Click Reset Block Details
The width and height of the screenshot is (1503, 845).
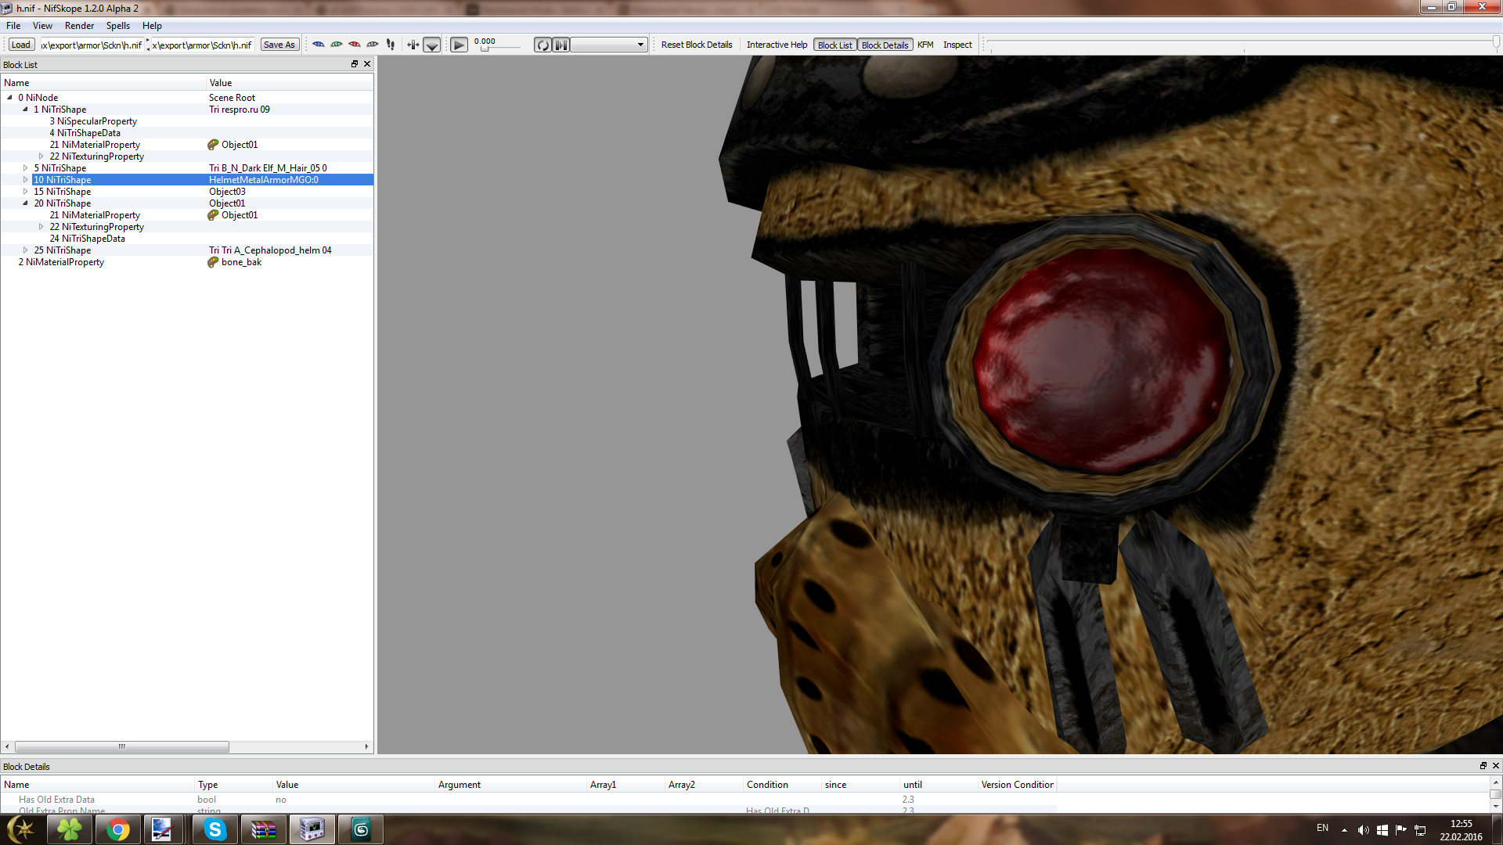pos(697,45)
